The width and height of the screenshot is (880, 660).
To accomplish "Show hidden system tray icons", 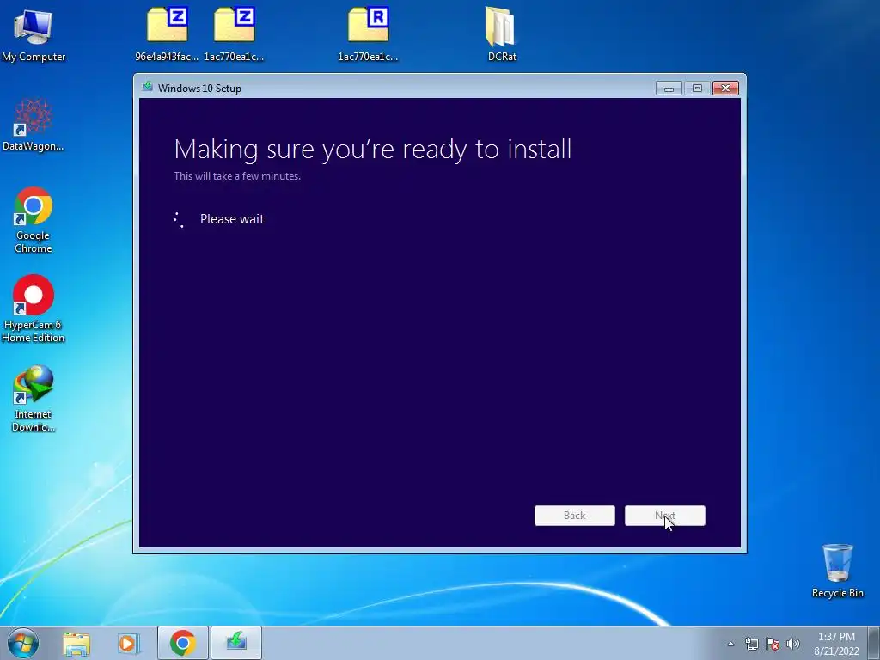I will (x=730, y=644).
